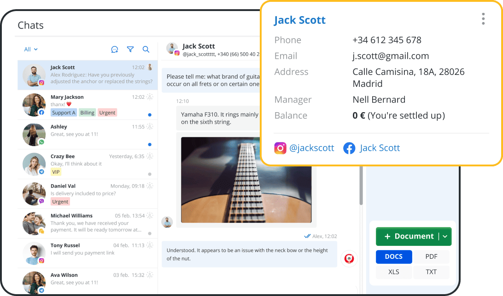Select the XLS file type tab

[394, 272]
